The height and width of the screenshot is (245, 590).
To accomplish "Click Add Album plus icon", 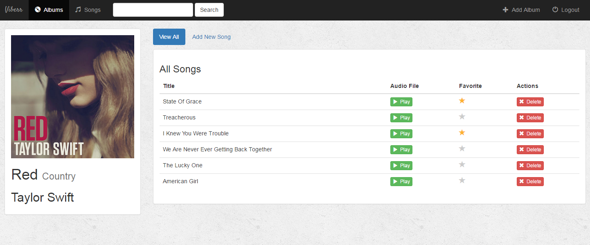I will [505, 10].
